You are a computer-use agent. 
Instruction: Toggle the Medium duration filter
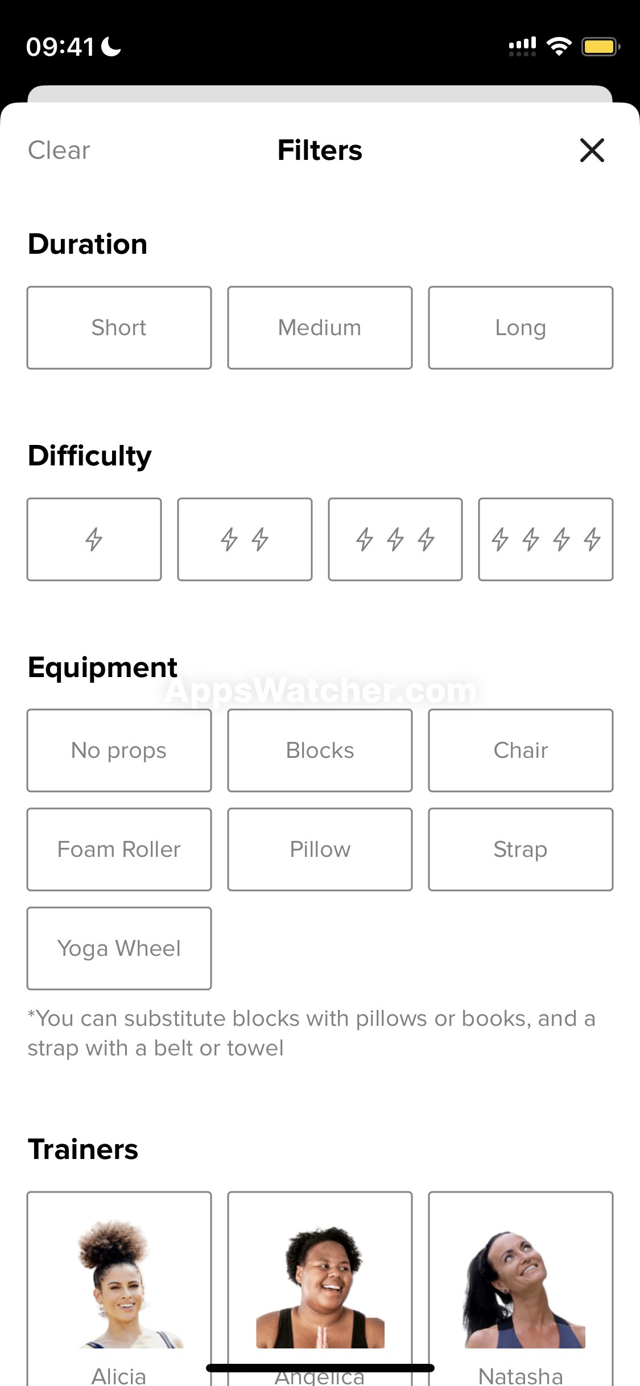point(320,328)
